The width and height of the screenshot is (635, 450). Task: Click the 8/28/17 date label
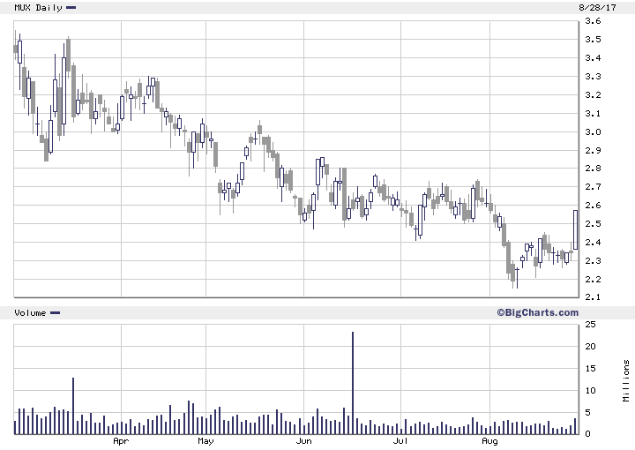pyautogui.click(x=597, y=7)
